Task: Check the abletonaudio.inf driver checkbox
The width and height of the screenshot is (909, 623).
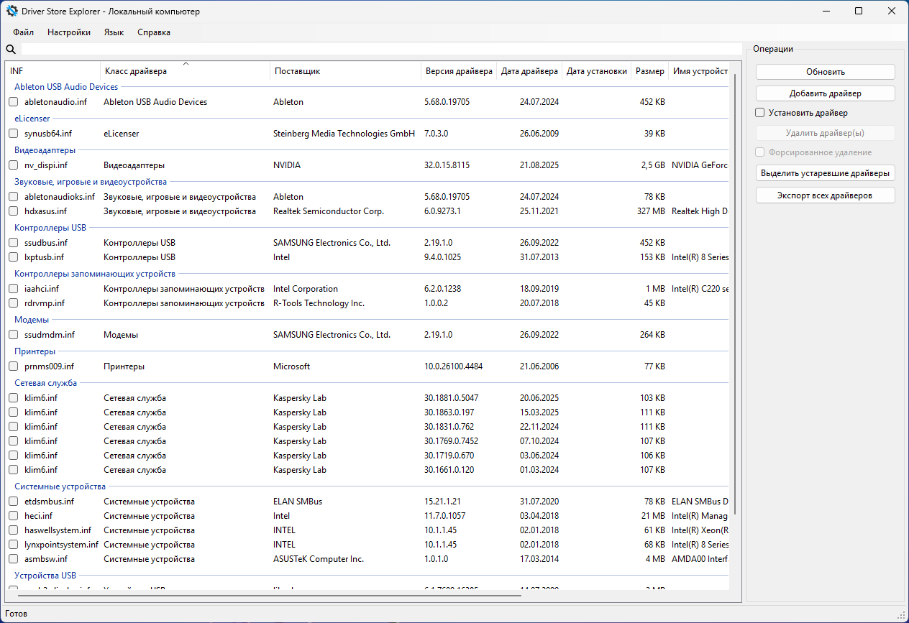Action: tap(14, 102)
